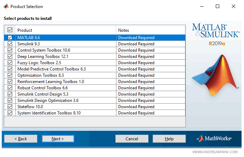Screen dimensions: 244x157
Task: Uncheck the MATLAB 9.6 checkbox
Action: click(10, 38)
